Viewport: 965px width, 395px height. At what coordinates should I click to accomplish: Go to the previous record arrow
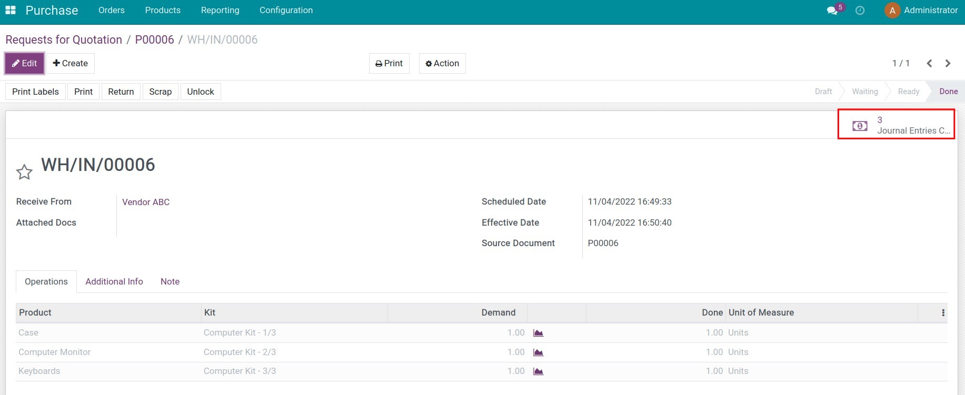pos(929,64)
